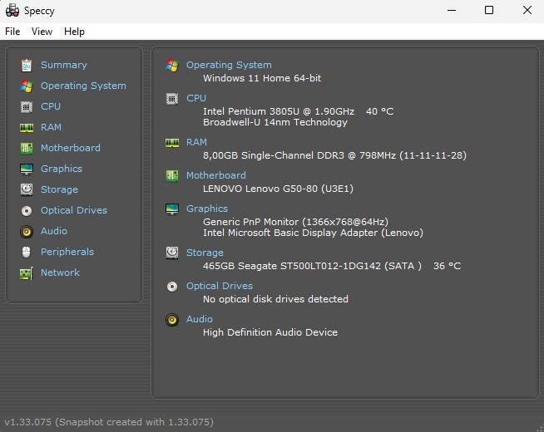
Task: Select CPU section in sidebar
Action: pyautogui.click(x=51, y=106)
